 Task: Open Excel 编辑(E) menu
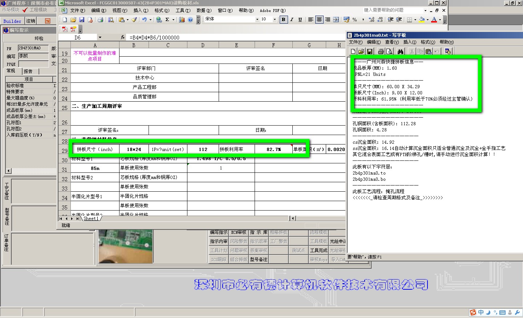[x=98, y=11]
